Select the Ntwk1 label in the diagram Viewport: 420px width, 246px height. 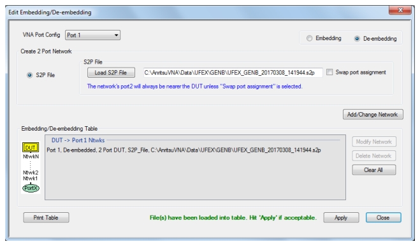31,178
